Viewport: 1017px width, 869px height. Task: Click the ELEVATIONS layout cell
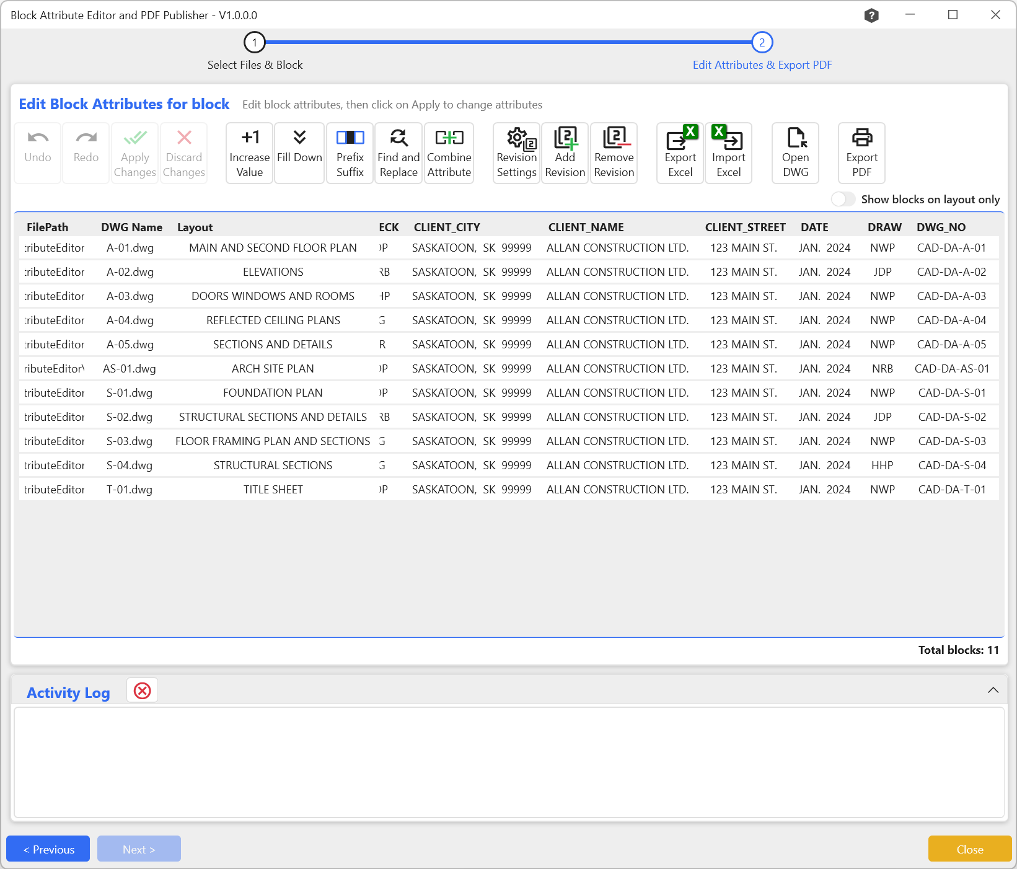(x=273, y=272)
